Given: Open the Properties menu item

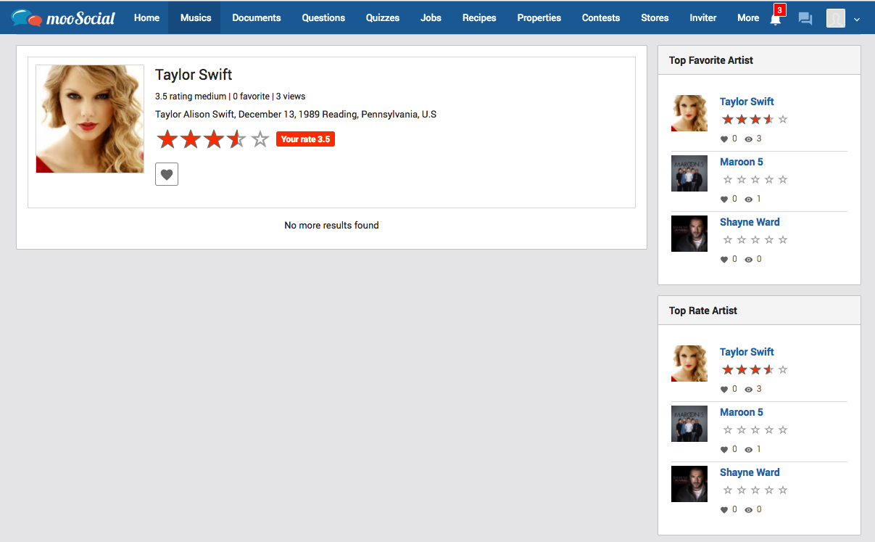Looking at the screenshot, I should (x=539, y=18).
